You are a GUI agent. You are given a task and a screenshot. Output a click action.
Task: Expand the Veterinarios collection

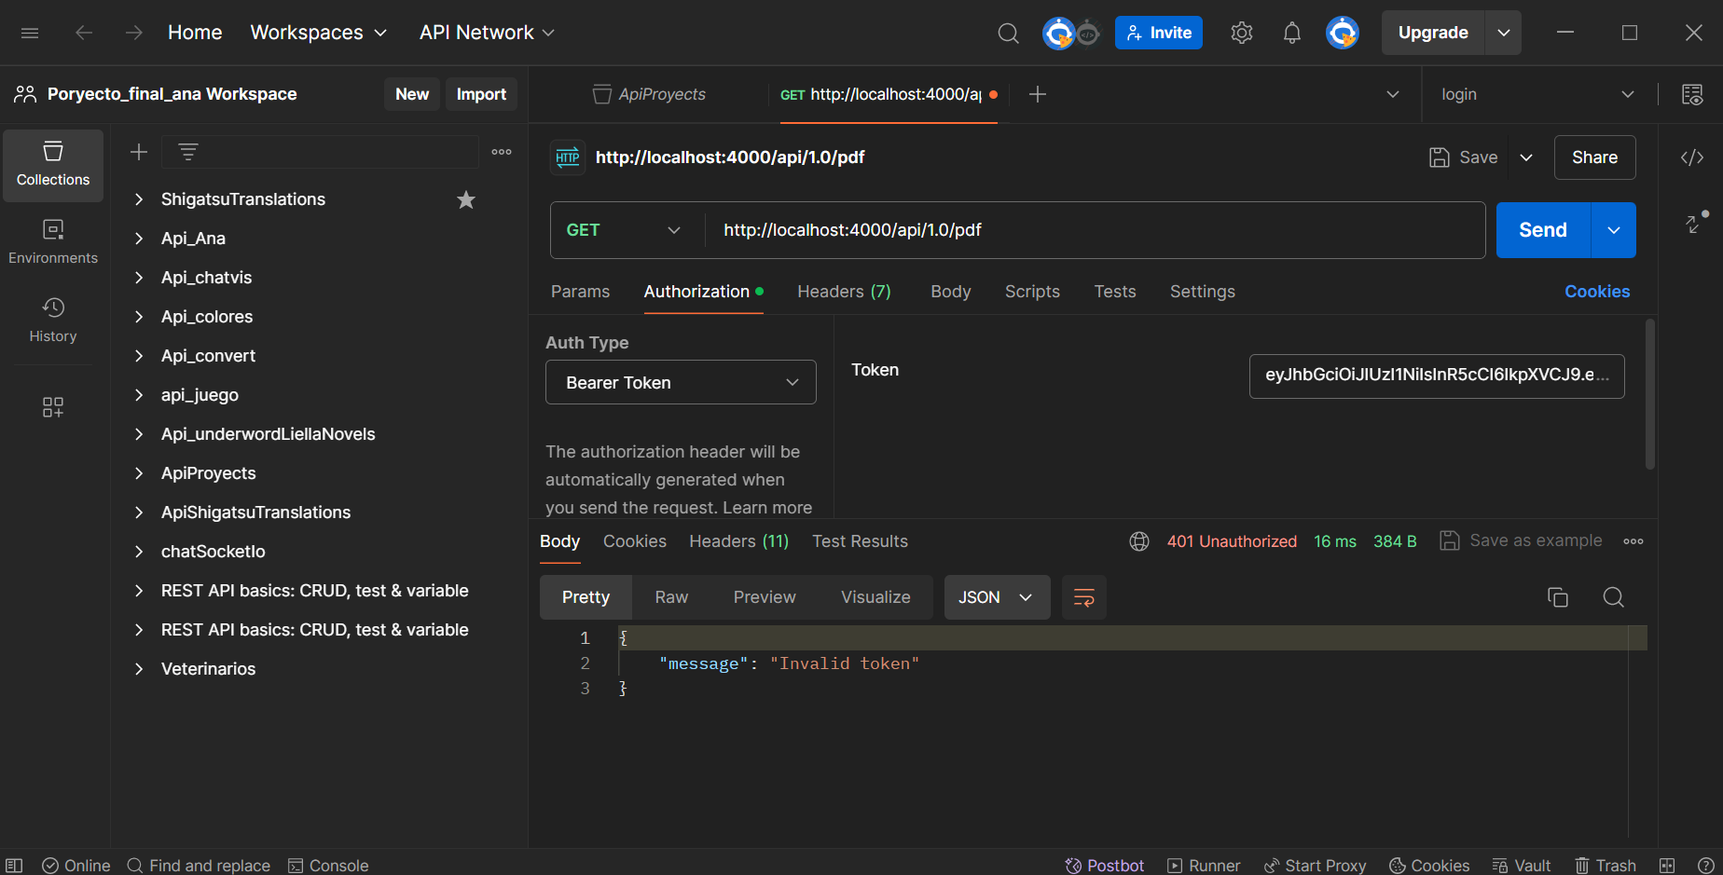pos(139,669)
